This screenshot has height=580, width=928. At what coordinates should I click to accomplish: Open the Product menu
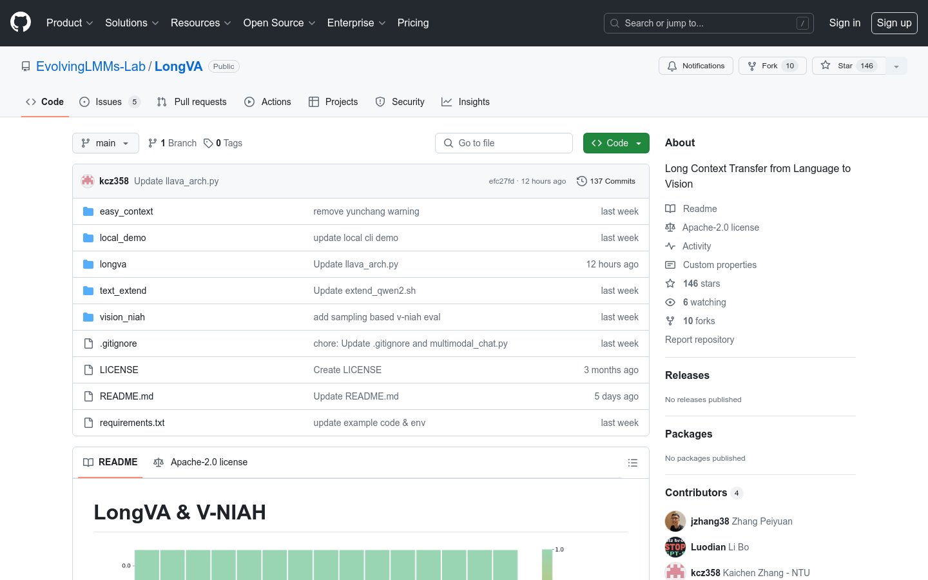(x=70, y=23)
